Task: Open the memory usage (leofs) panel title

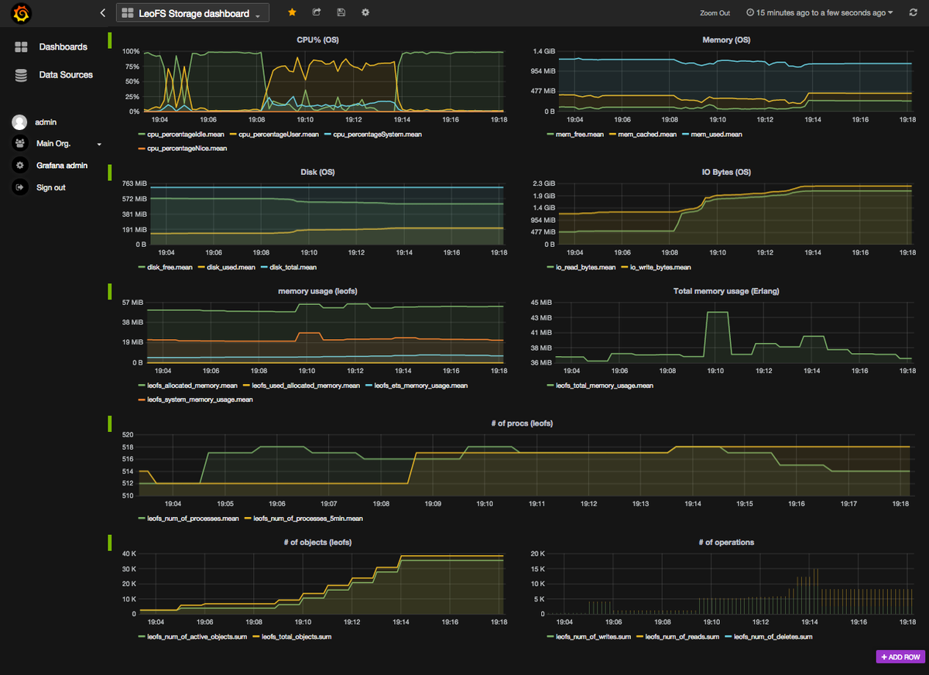Action: [317, 291]
